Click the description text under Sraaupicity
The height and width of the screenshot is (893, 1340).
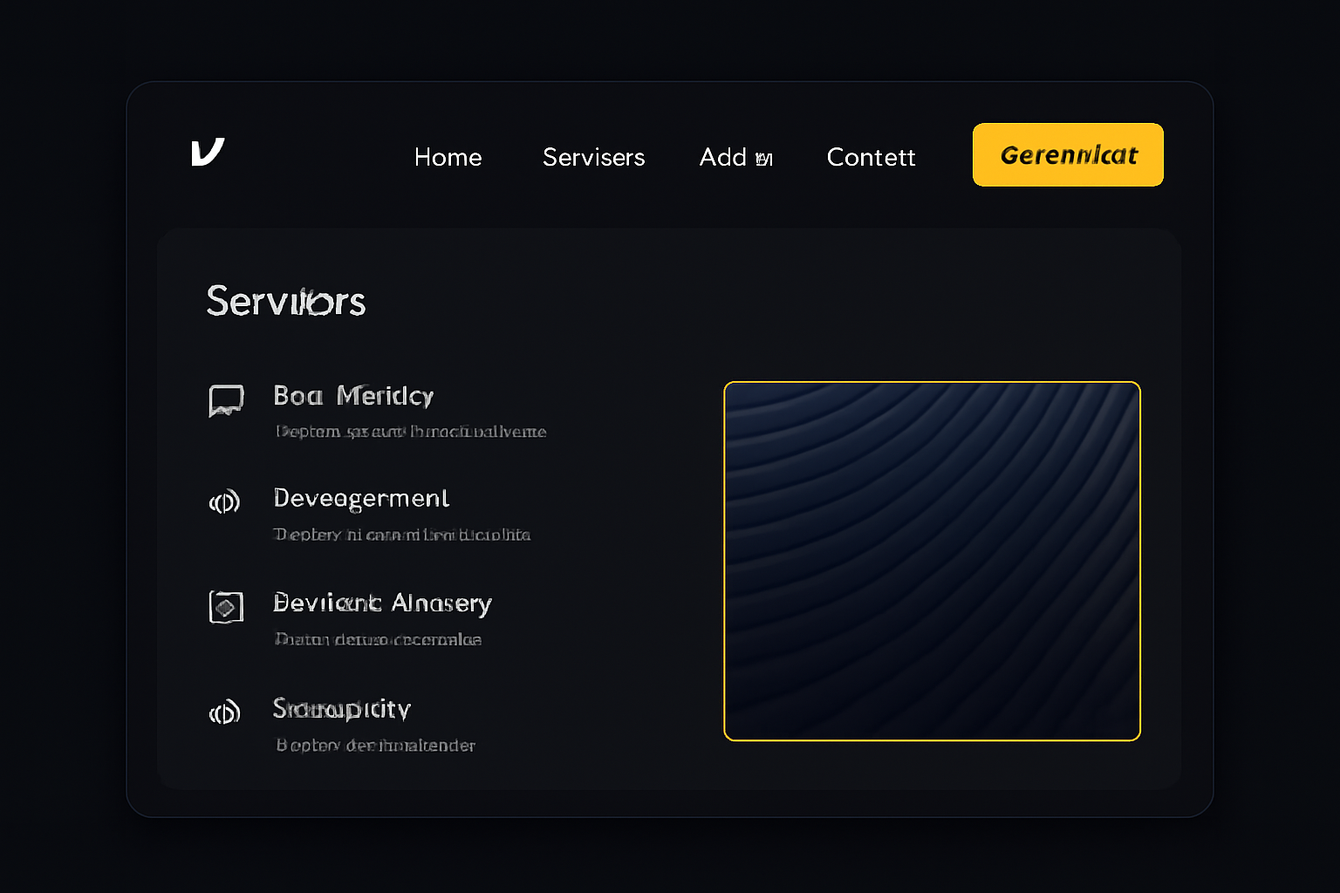coord(375,746)
